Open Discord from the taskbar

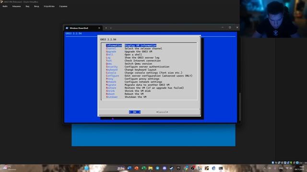tap(165, 168)
